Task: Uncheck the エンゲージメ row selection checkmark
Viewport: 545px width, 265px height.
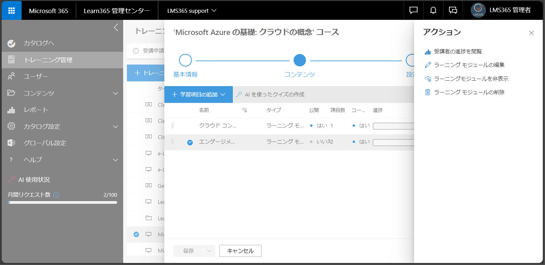Action: click(190, 142)
